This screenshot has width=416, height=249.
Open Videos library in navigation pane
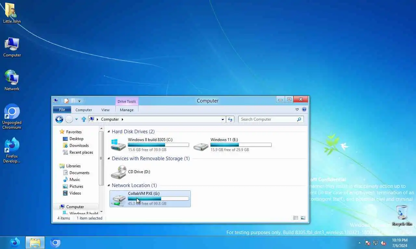[x=75, y=193]
